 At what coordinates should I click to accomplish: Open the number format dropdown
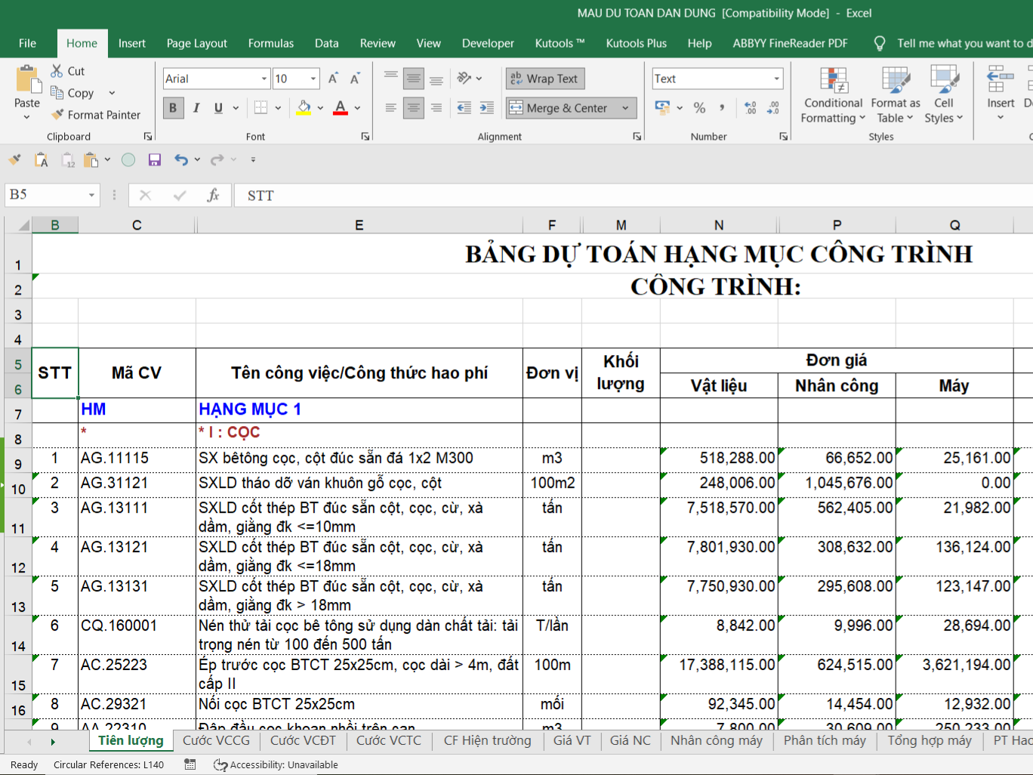point(776,79)
